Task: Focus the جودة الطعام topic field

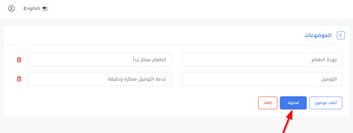Action: (262, 60)
